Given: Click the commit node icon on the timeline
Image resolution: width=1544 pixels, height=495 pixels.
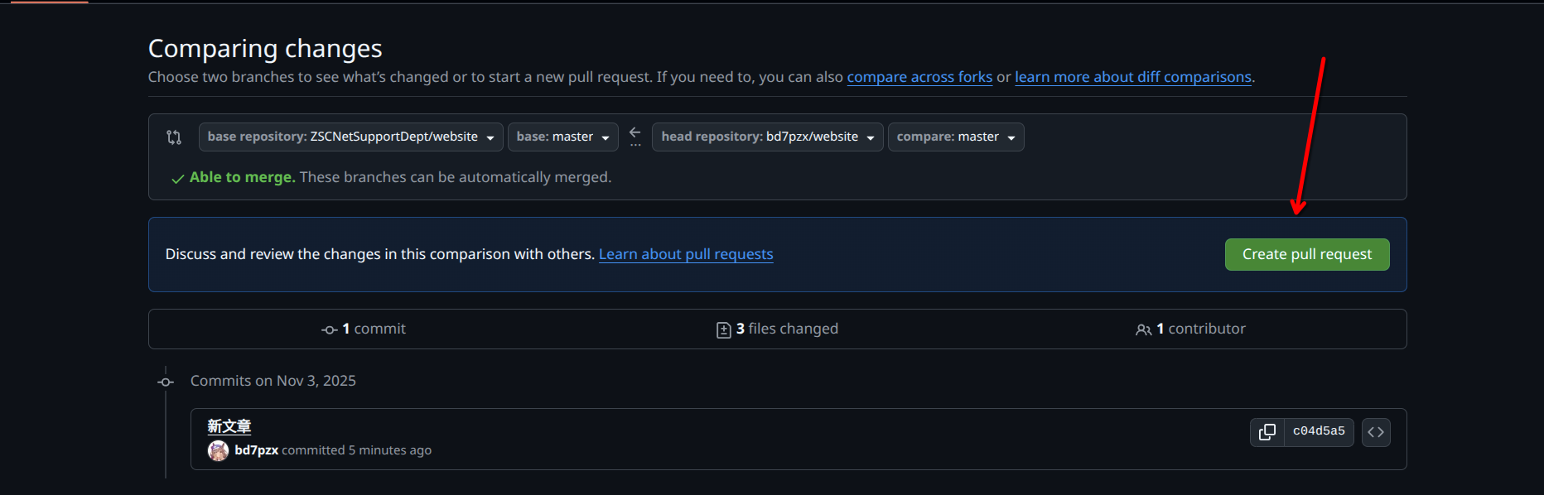Looking at the screenshot, I should click(166, 382).
